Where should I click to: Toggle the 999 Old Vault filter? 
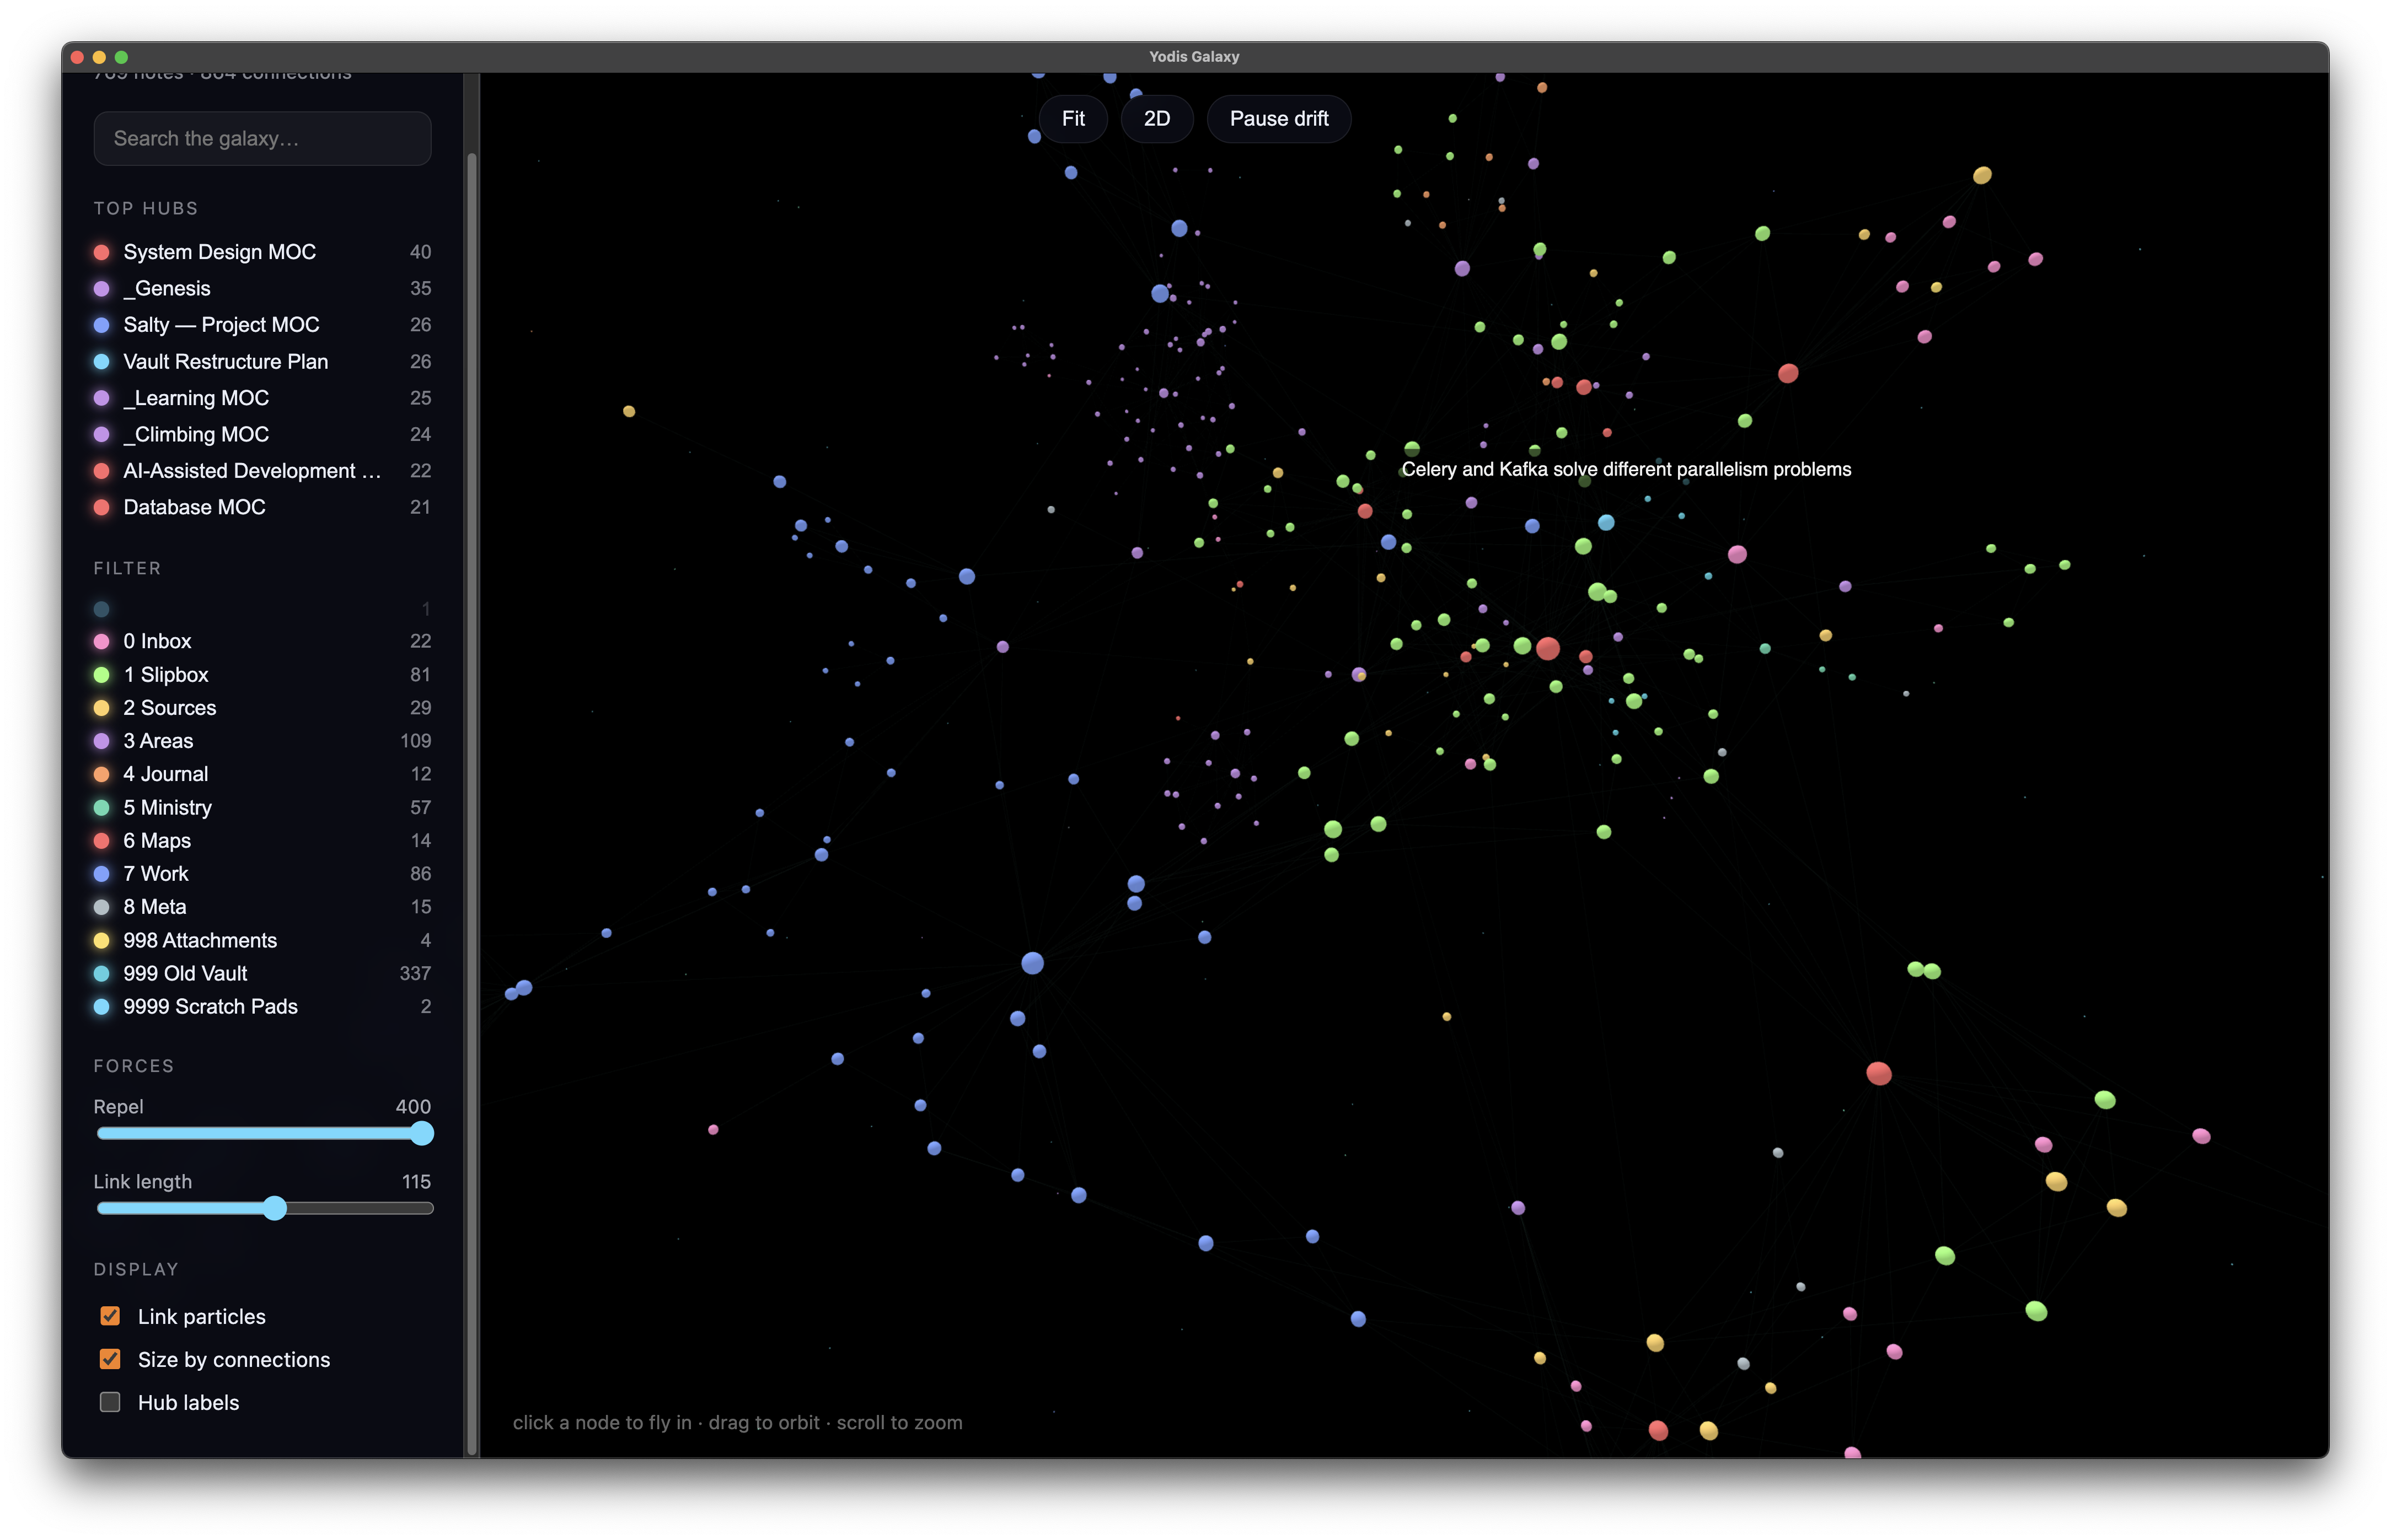pos(262,973)
